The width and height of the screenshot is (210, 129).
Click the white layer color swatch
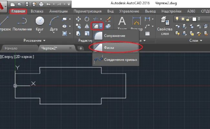[194, 19]
